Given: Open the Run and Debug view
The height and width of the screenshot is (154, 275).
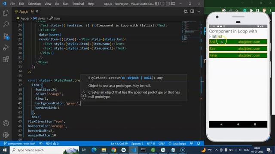Looking at the screenshot, I should (x=6, y=47).
